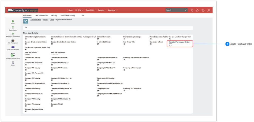Open the Users sidebar icon
The width and height of the screenshot is (254, 122).
click(13, 21)
